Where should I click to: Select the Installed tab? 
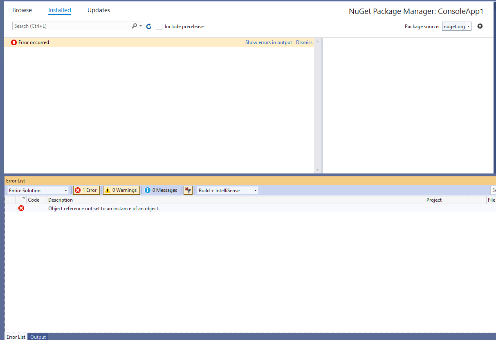pyautogui.click(x=60, y=10)
